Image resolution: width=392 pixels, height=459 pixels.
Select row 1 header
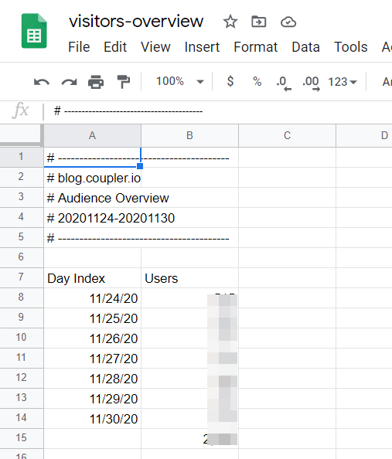[x=22, y=157]
